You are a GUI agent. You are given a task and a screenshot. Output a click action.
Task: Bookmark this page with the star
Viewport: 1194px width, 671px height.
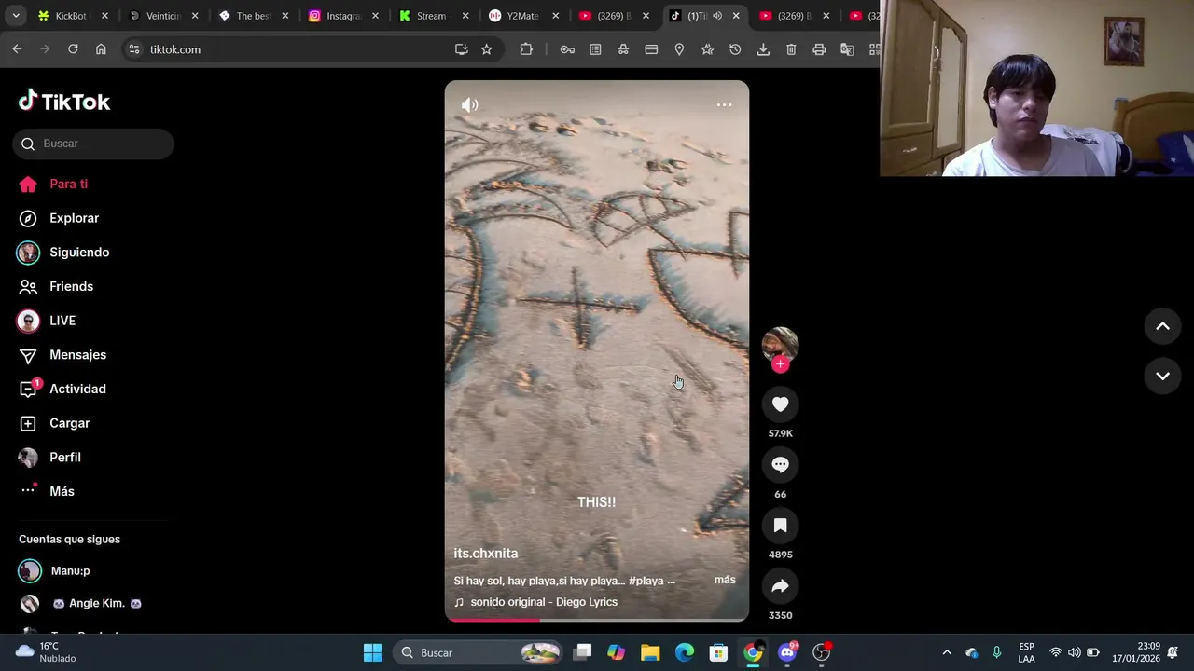[x=486, y=49]
